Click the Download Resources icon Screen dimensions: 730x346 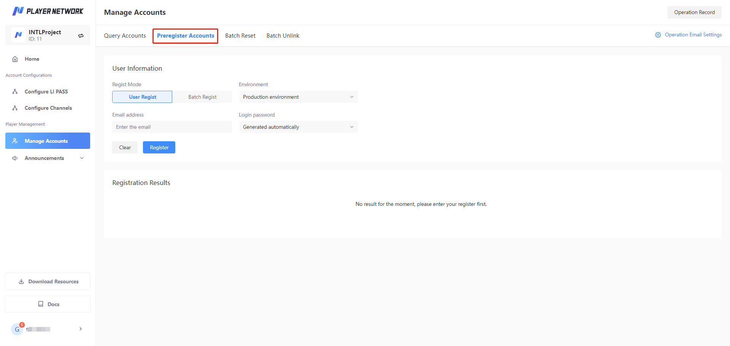tap(21, 281)
